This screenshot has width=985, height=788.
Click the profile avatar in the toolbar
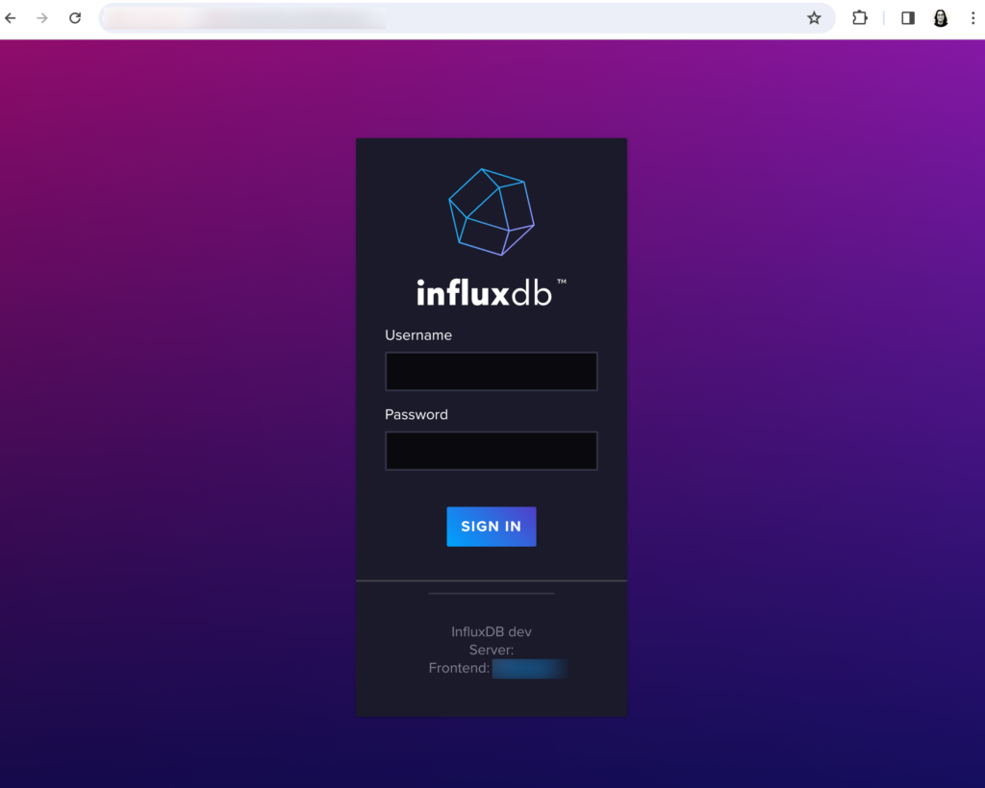(x=940, y=17)
